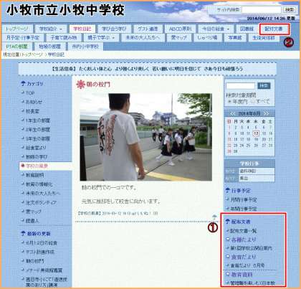Open 食育だより 5月号 document

pos(247,265)
